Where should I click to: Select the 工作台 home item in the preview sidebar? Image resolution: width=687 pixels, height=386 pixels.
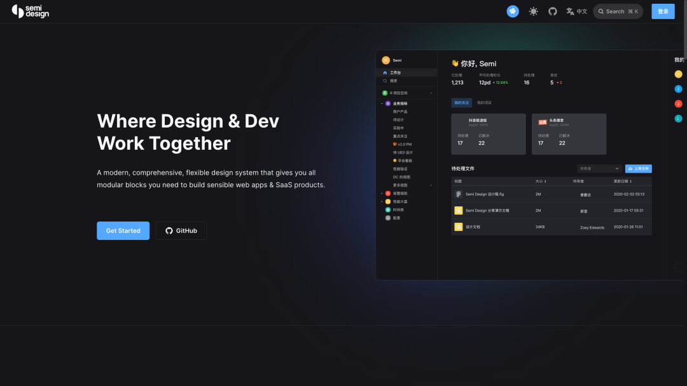click(x=406, y=72)
